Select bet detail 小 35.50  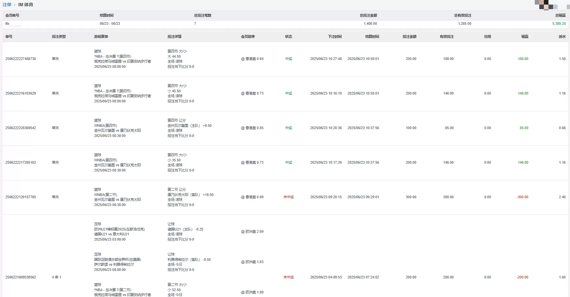pyautogui.click(x=174, y=160)
